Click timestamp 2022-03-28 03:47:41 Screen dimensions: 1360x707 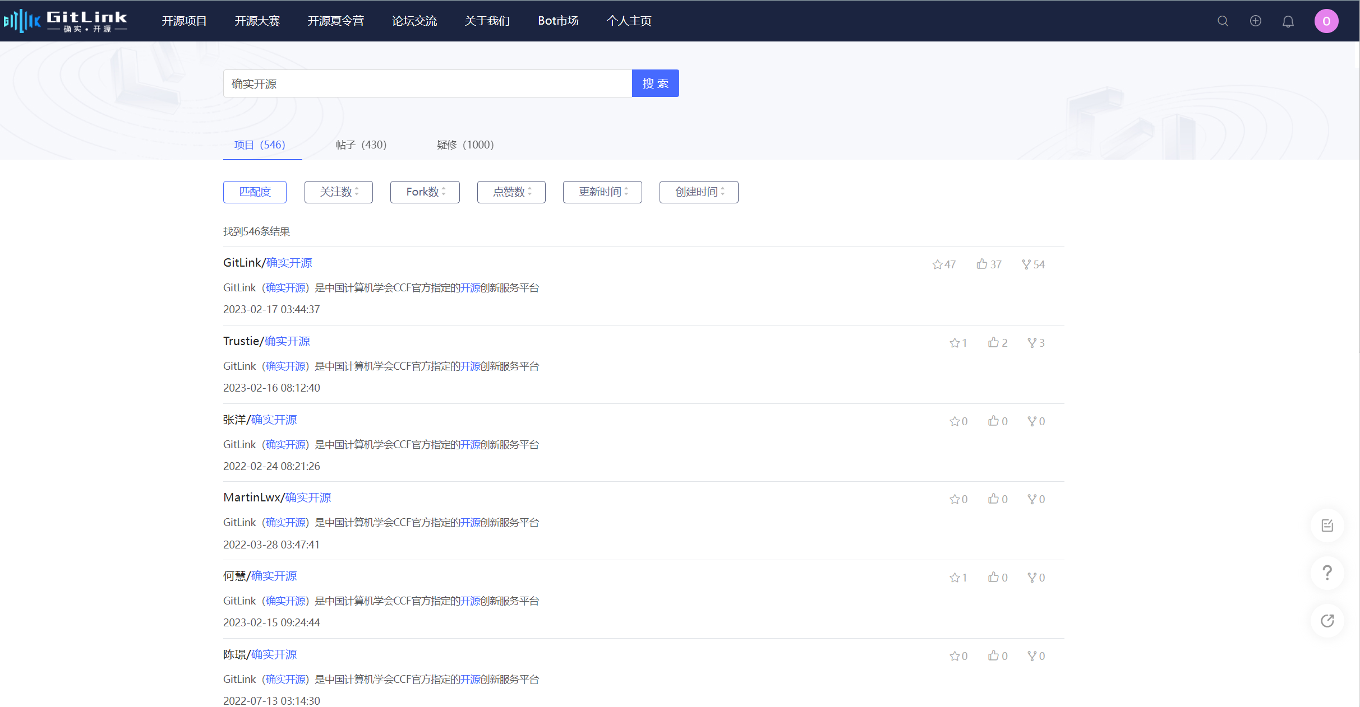[271, 545]
